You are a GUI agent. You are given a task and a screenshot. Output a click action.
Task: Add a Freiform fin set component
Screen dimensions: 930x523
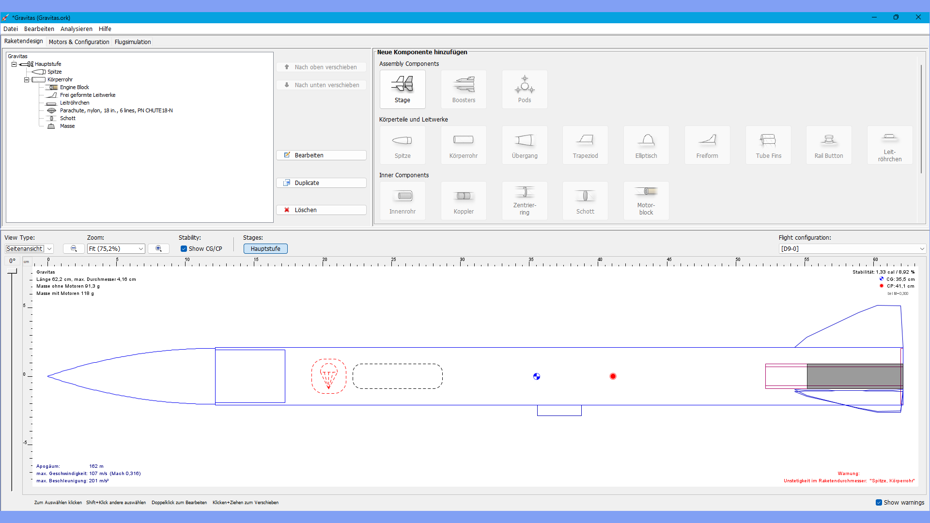pyautogui.click(x=707, y=145)
